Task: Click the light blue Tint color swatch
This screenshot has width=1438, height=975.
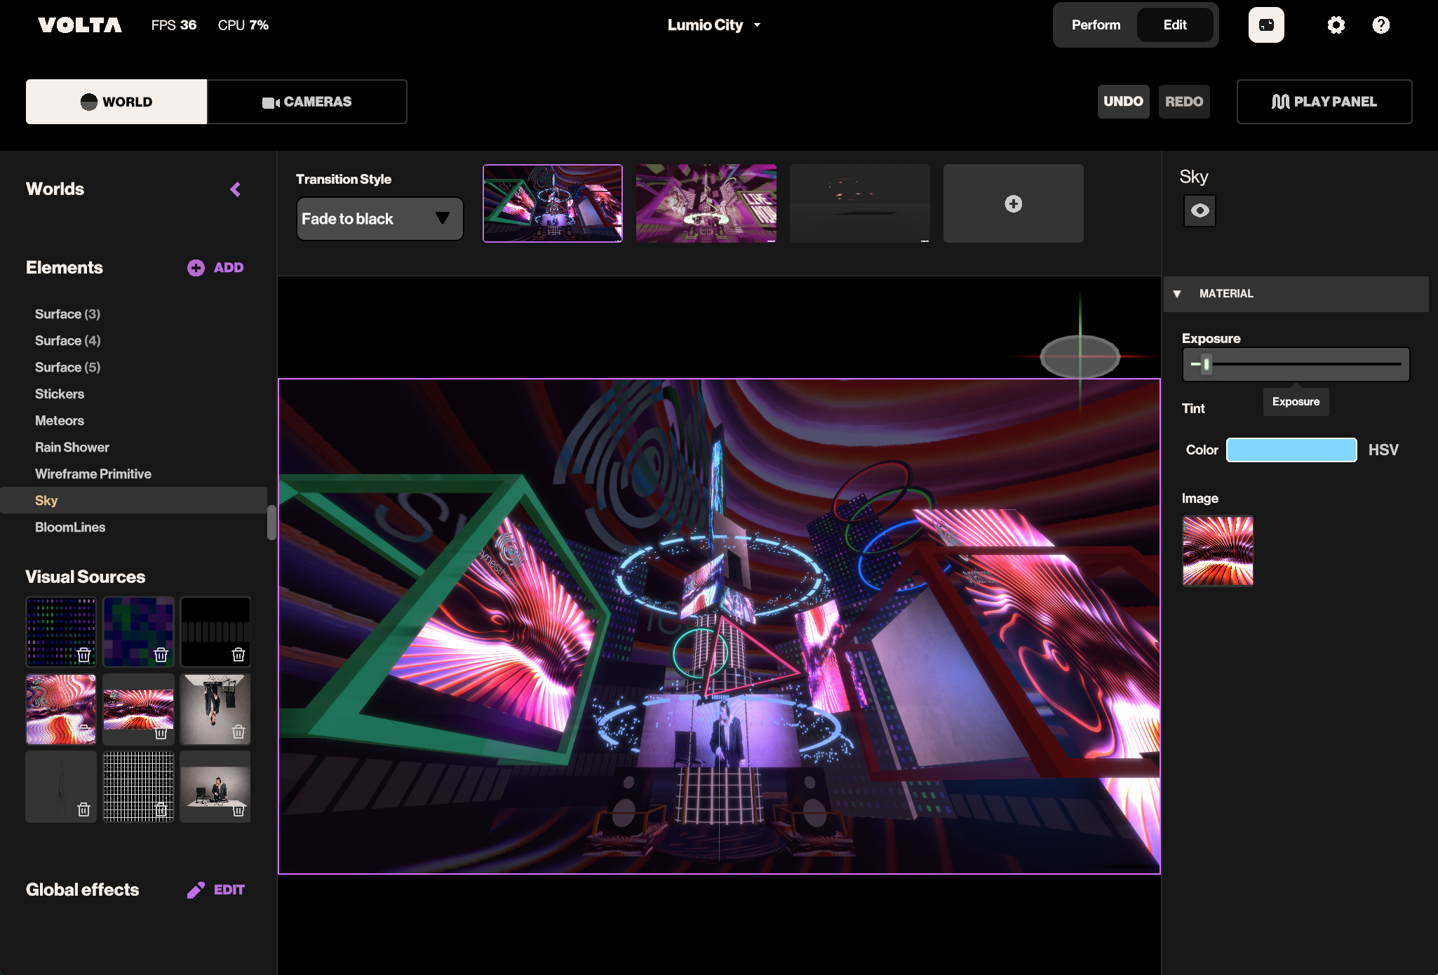Action: (x=1291, y=450)
